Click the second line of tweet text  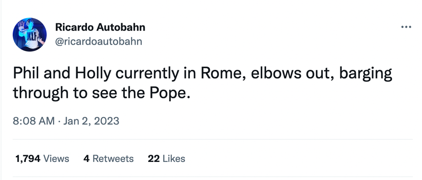101,92
